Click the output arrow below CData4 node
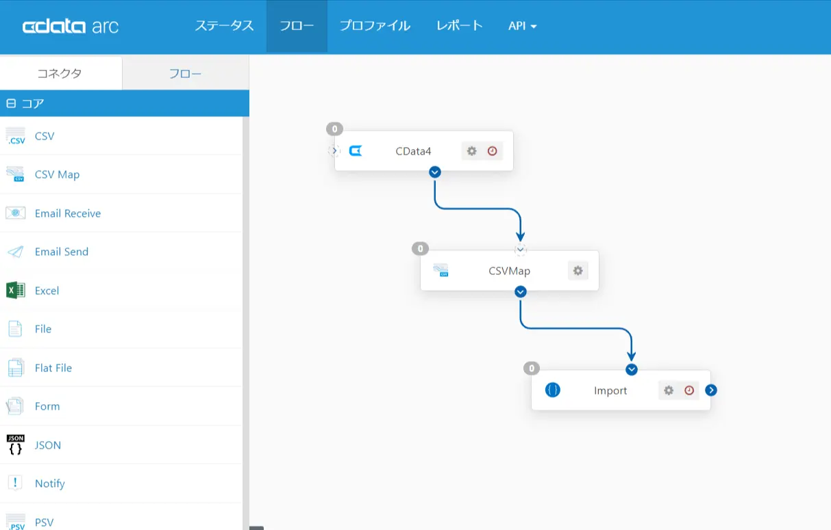The width and height of the screenshot is (831, 530). pyautogui.click(x=434, y=172)
